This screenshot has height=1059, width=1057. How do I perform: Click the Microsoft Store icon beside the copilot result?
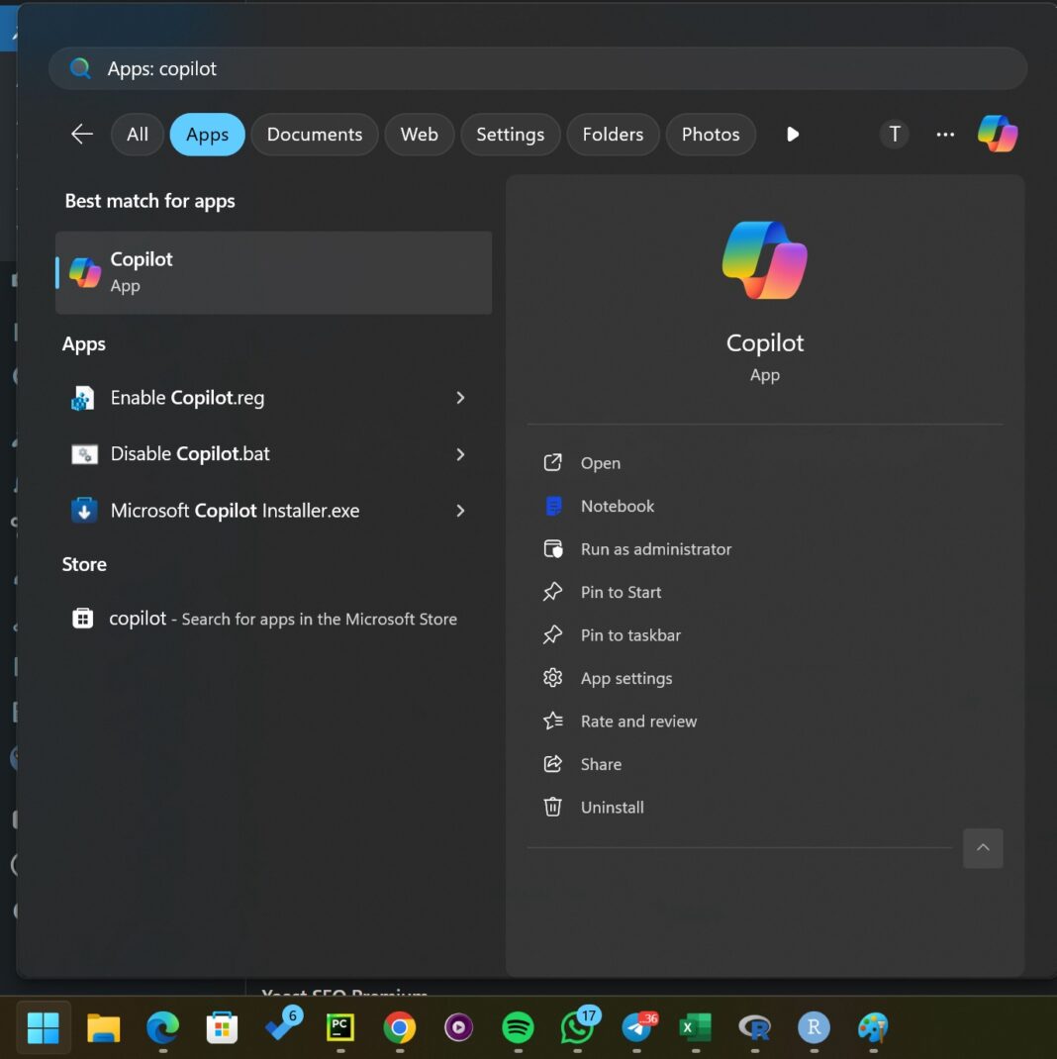coord(82,618)
